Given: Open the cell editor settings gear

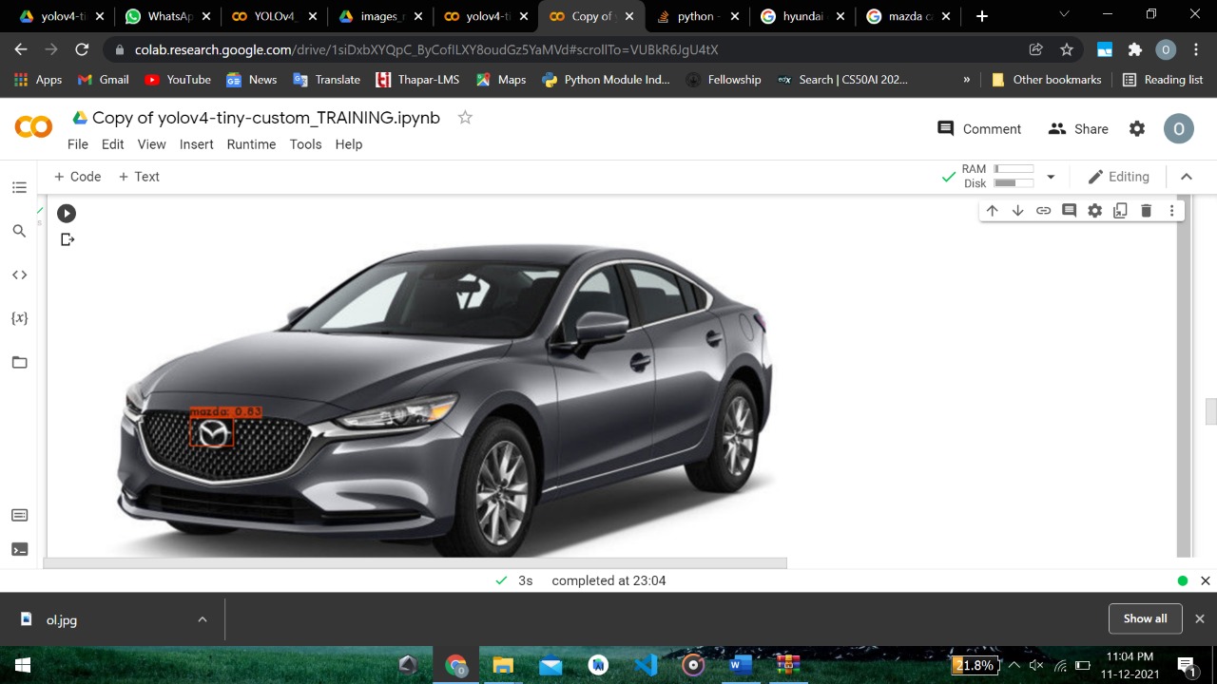Looking at the screenshot, I should 1094,210.
